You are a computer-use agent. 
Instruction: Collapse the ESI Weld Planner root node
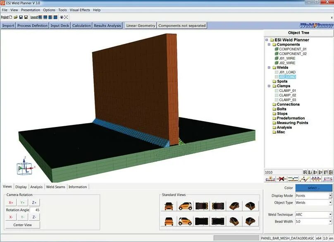point(267,40)
